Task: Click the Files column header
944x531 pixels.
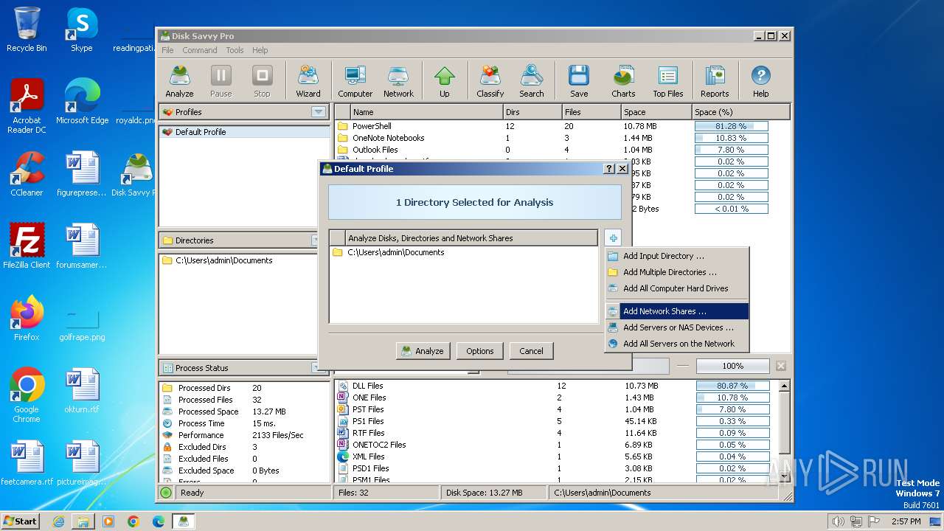Action: click(x=591, y=112)
